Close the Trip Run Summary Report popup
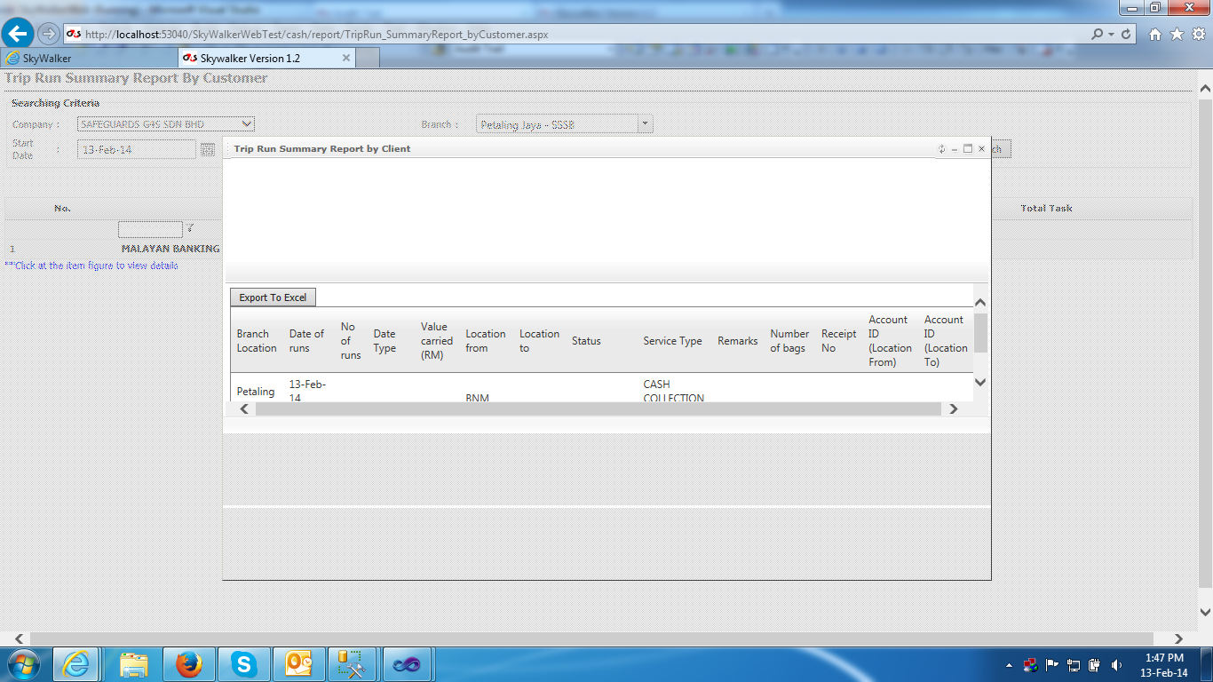Screen dimensions: 1213x682 pos(981,149)
